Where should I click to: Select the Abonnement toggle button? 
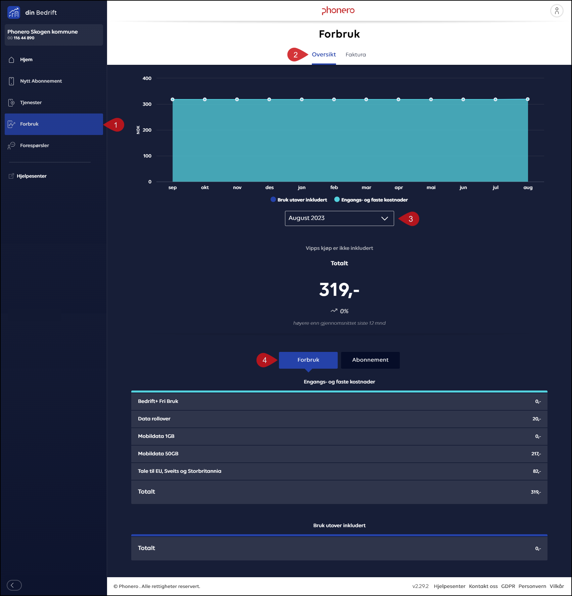(370, 360)
